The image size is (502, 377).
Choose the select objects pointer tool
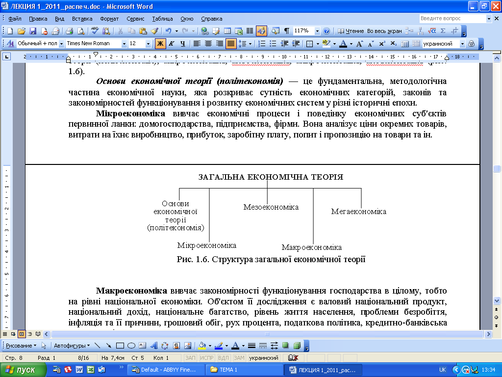[x=44, y=346]
